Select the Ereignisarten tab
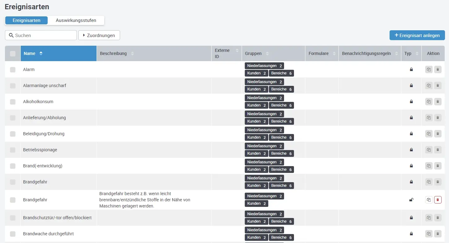This screenshot has height=243, width=449. tap(27, 20)
